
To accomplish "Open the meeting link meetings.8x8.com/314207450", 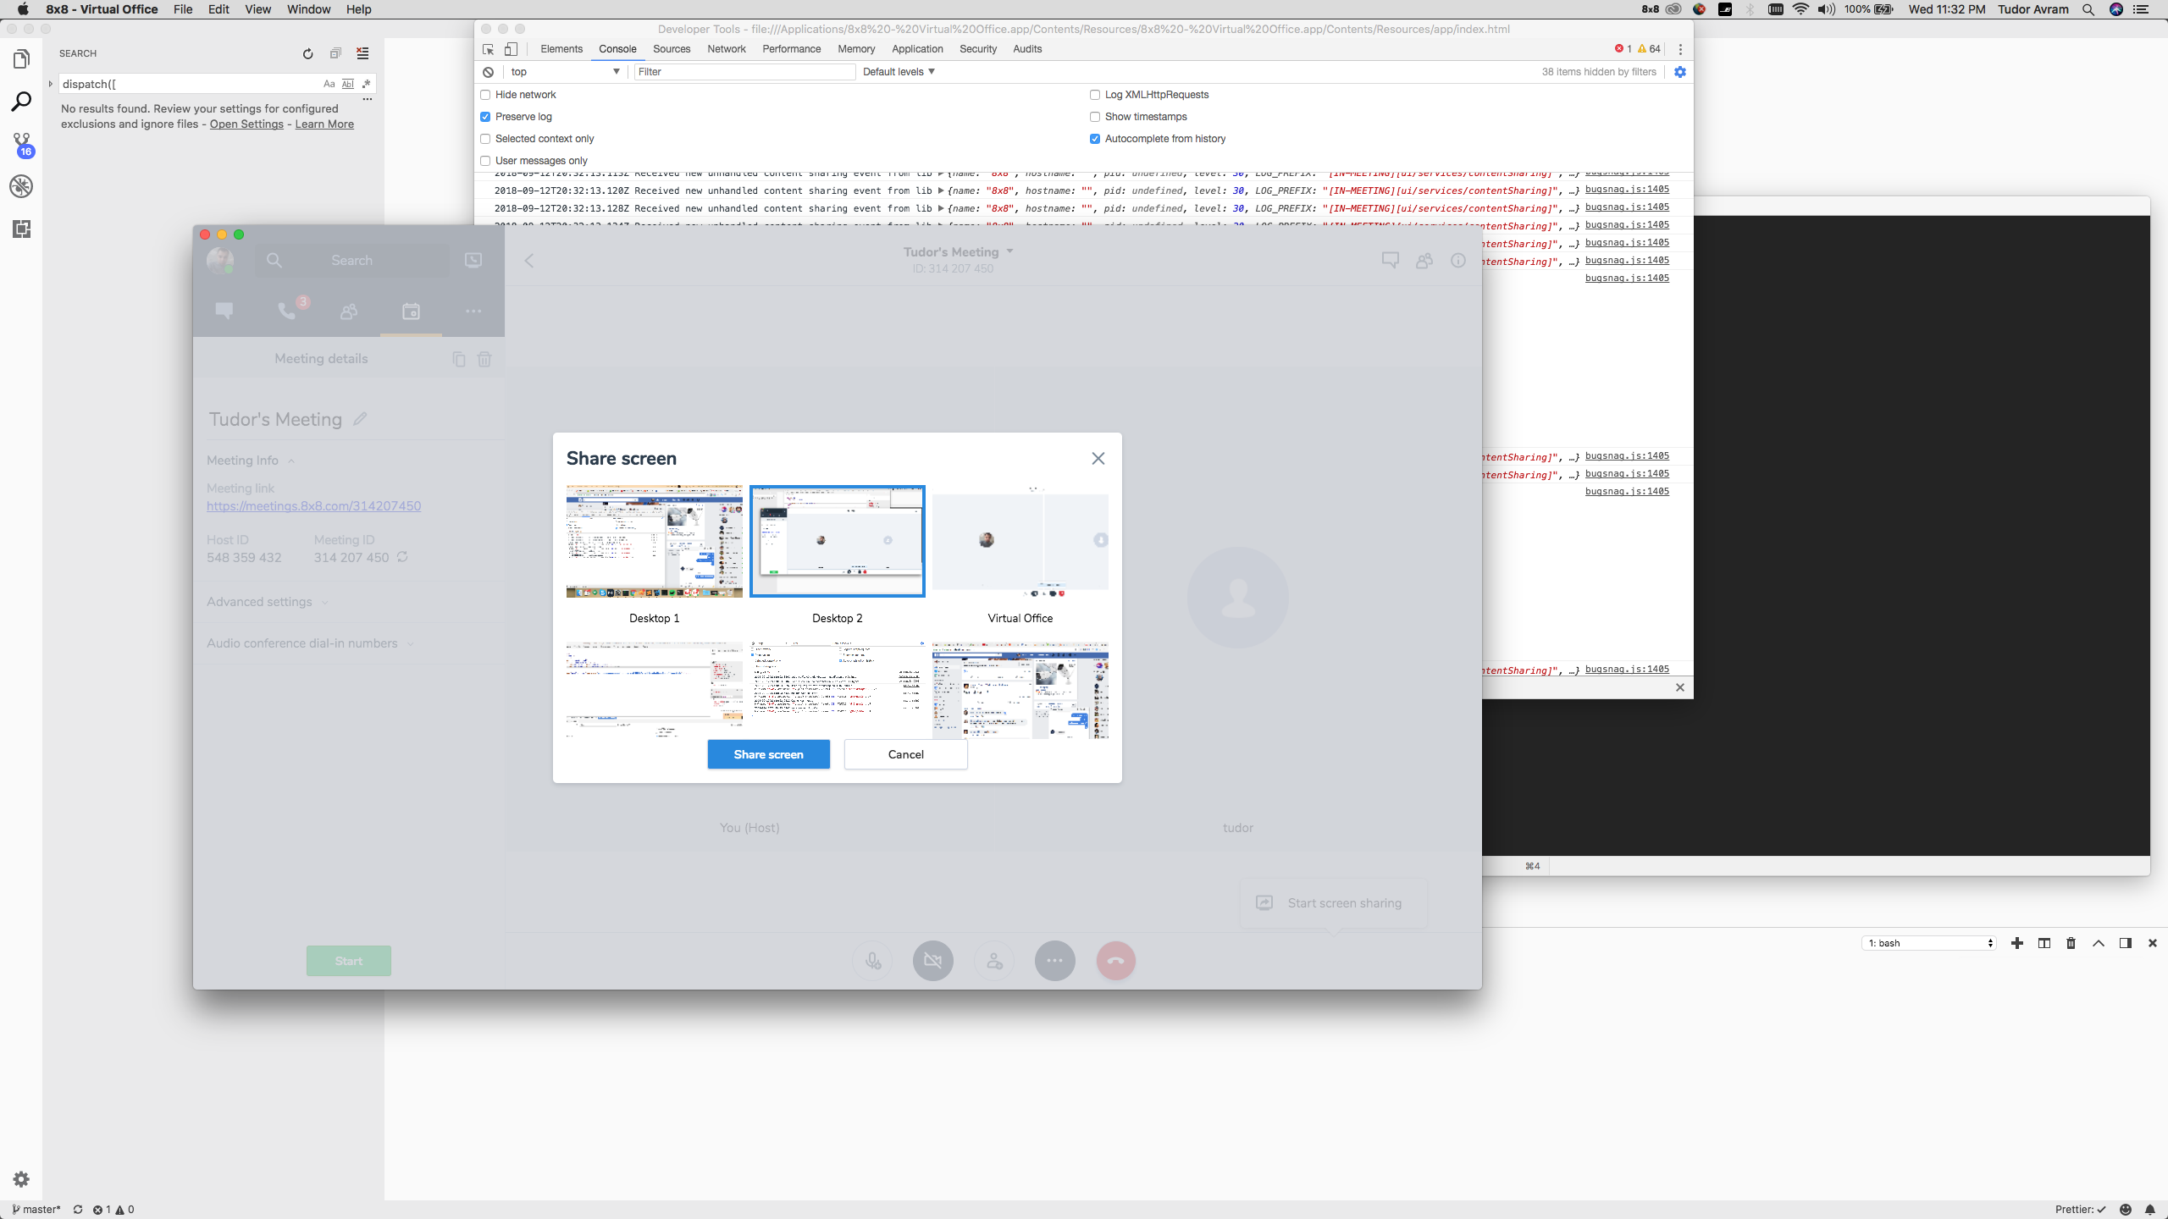I will 313,506.
